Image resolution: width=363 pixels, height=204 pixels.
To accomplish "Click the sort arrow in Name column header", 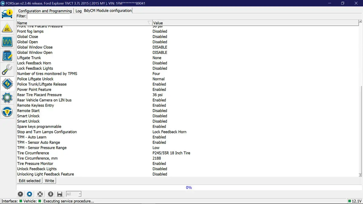I will [149, 23].
